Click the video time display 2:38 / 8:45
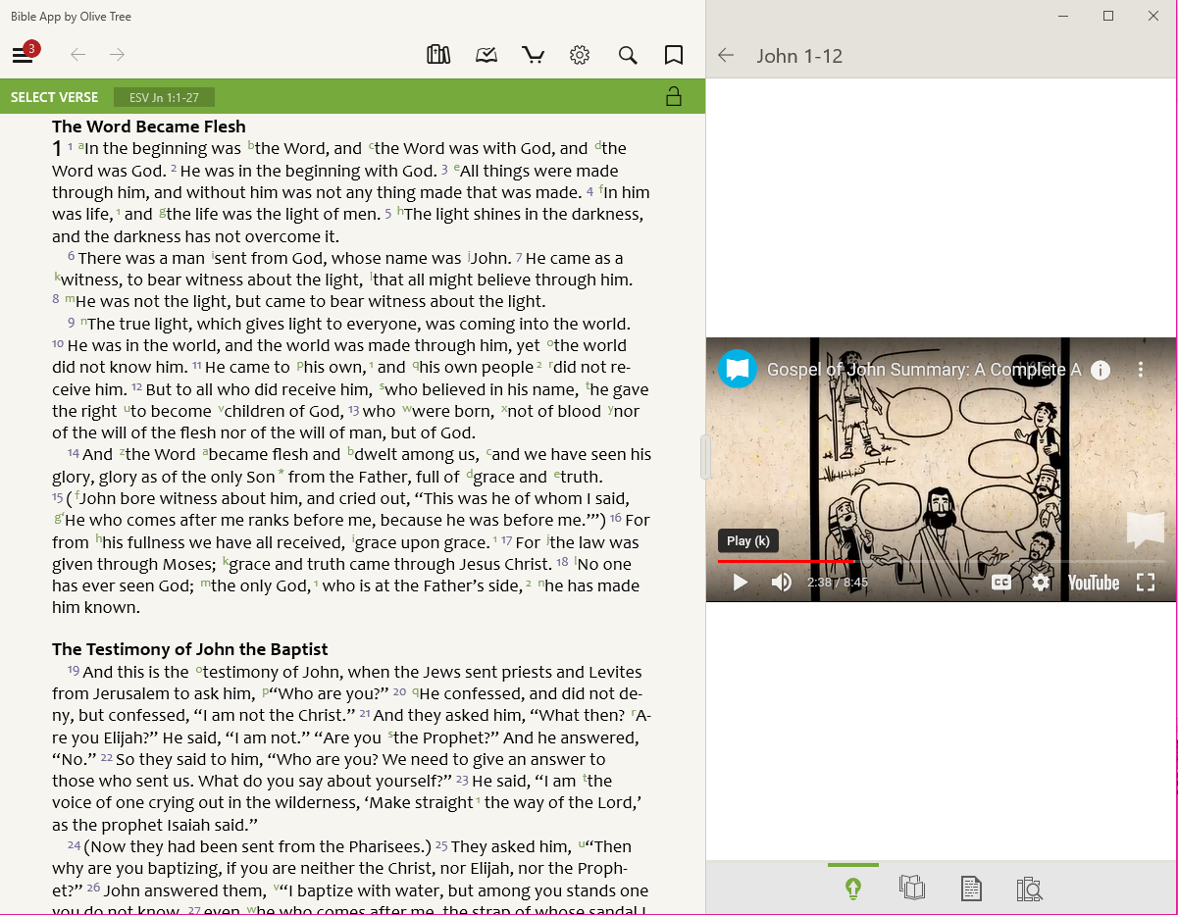This screenshot has width=1178, height=915. pyautogui.click(x=838, y=583)
